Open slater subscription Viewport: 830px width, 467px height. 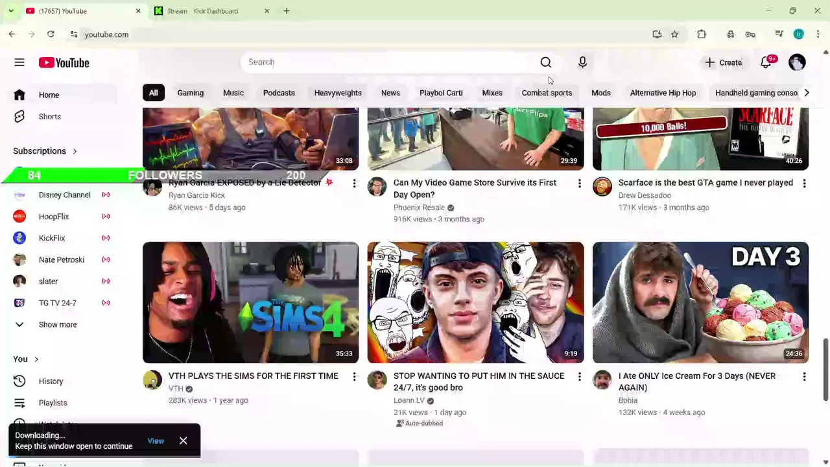(62, 281)
